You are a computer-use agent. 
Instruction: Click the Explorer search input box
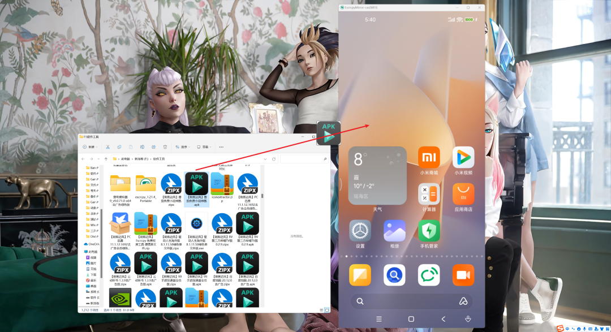click(304, 159)
